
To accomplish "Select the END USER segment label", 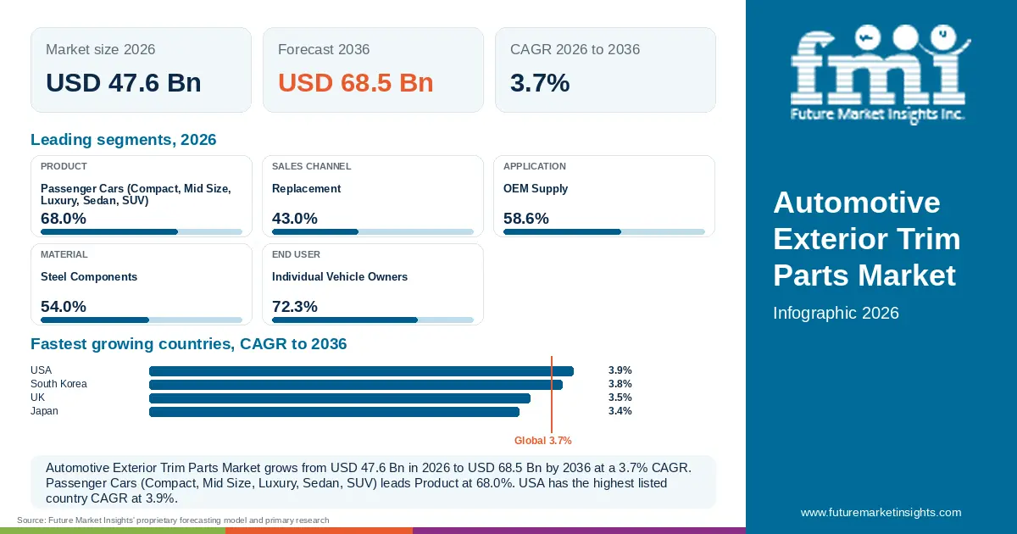I will (297, 254).
